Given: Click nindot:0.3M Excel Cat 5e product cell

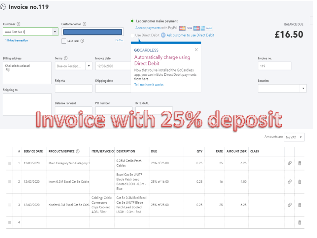Looking at the screenshot, I should 69,205.
